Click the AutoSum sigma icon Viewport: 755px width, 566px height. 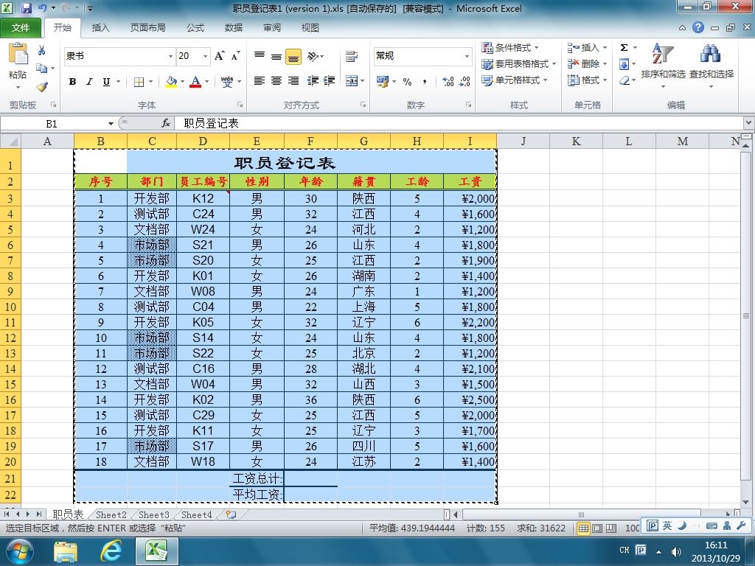tap(624, 48)
